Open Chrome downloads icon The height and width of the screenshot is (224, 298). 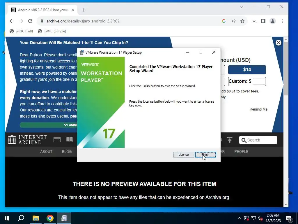click(x=254, y=21)
